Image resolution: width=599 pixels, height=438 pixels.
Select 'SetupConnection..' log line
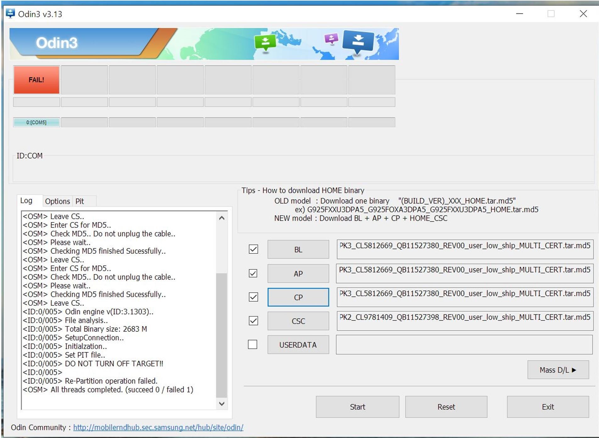(73, 338)
